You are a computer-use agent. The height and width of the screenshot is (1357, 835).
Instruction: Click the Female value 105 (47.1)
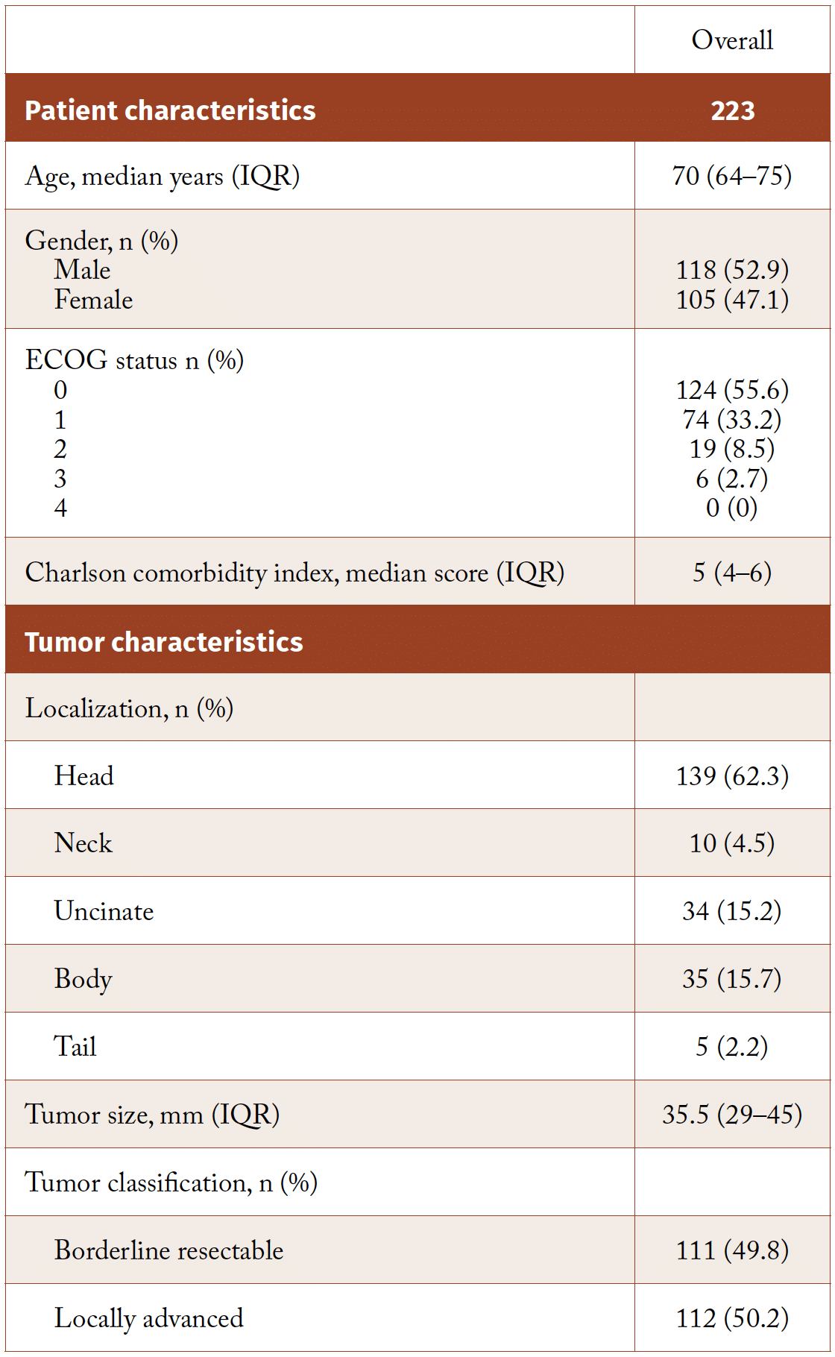pyautogui.click(x=732, y=300)
